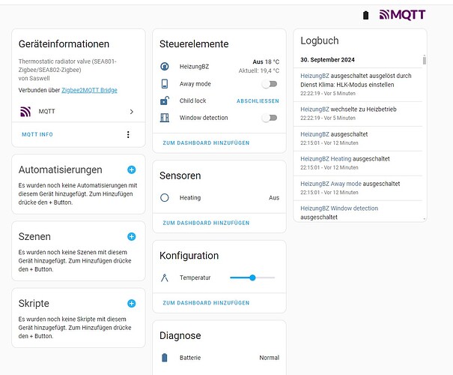The image size is (453, 375).
Task: Click the Heating sensor circle icon
Action: pyautogui.click(x=165, y=198)
